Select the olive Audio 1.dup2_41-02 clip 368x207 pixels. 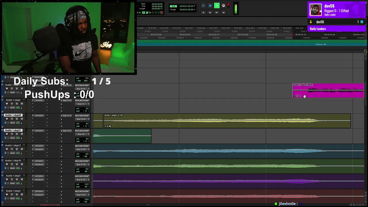[x=227, y=121]
